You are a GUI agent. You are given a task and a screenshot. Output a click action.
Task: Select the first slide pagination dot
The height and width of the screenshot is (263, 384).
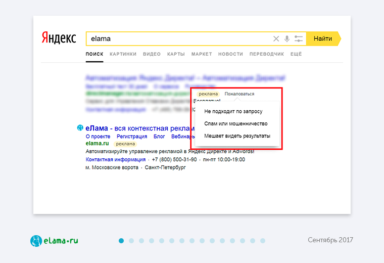coord(121,241)
